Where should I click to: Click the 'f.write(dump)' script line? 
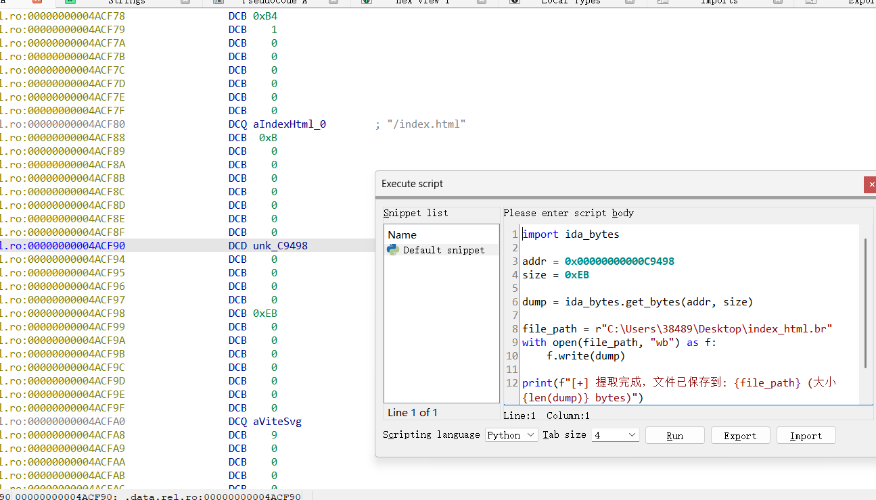coord(586,356)
